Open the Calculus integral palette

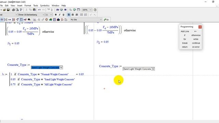(13, 20)
